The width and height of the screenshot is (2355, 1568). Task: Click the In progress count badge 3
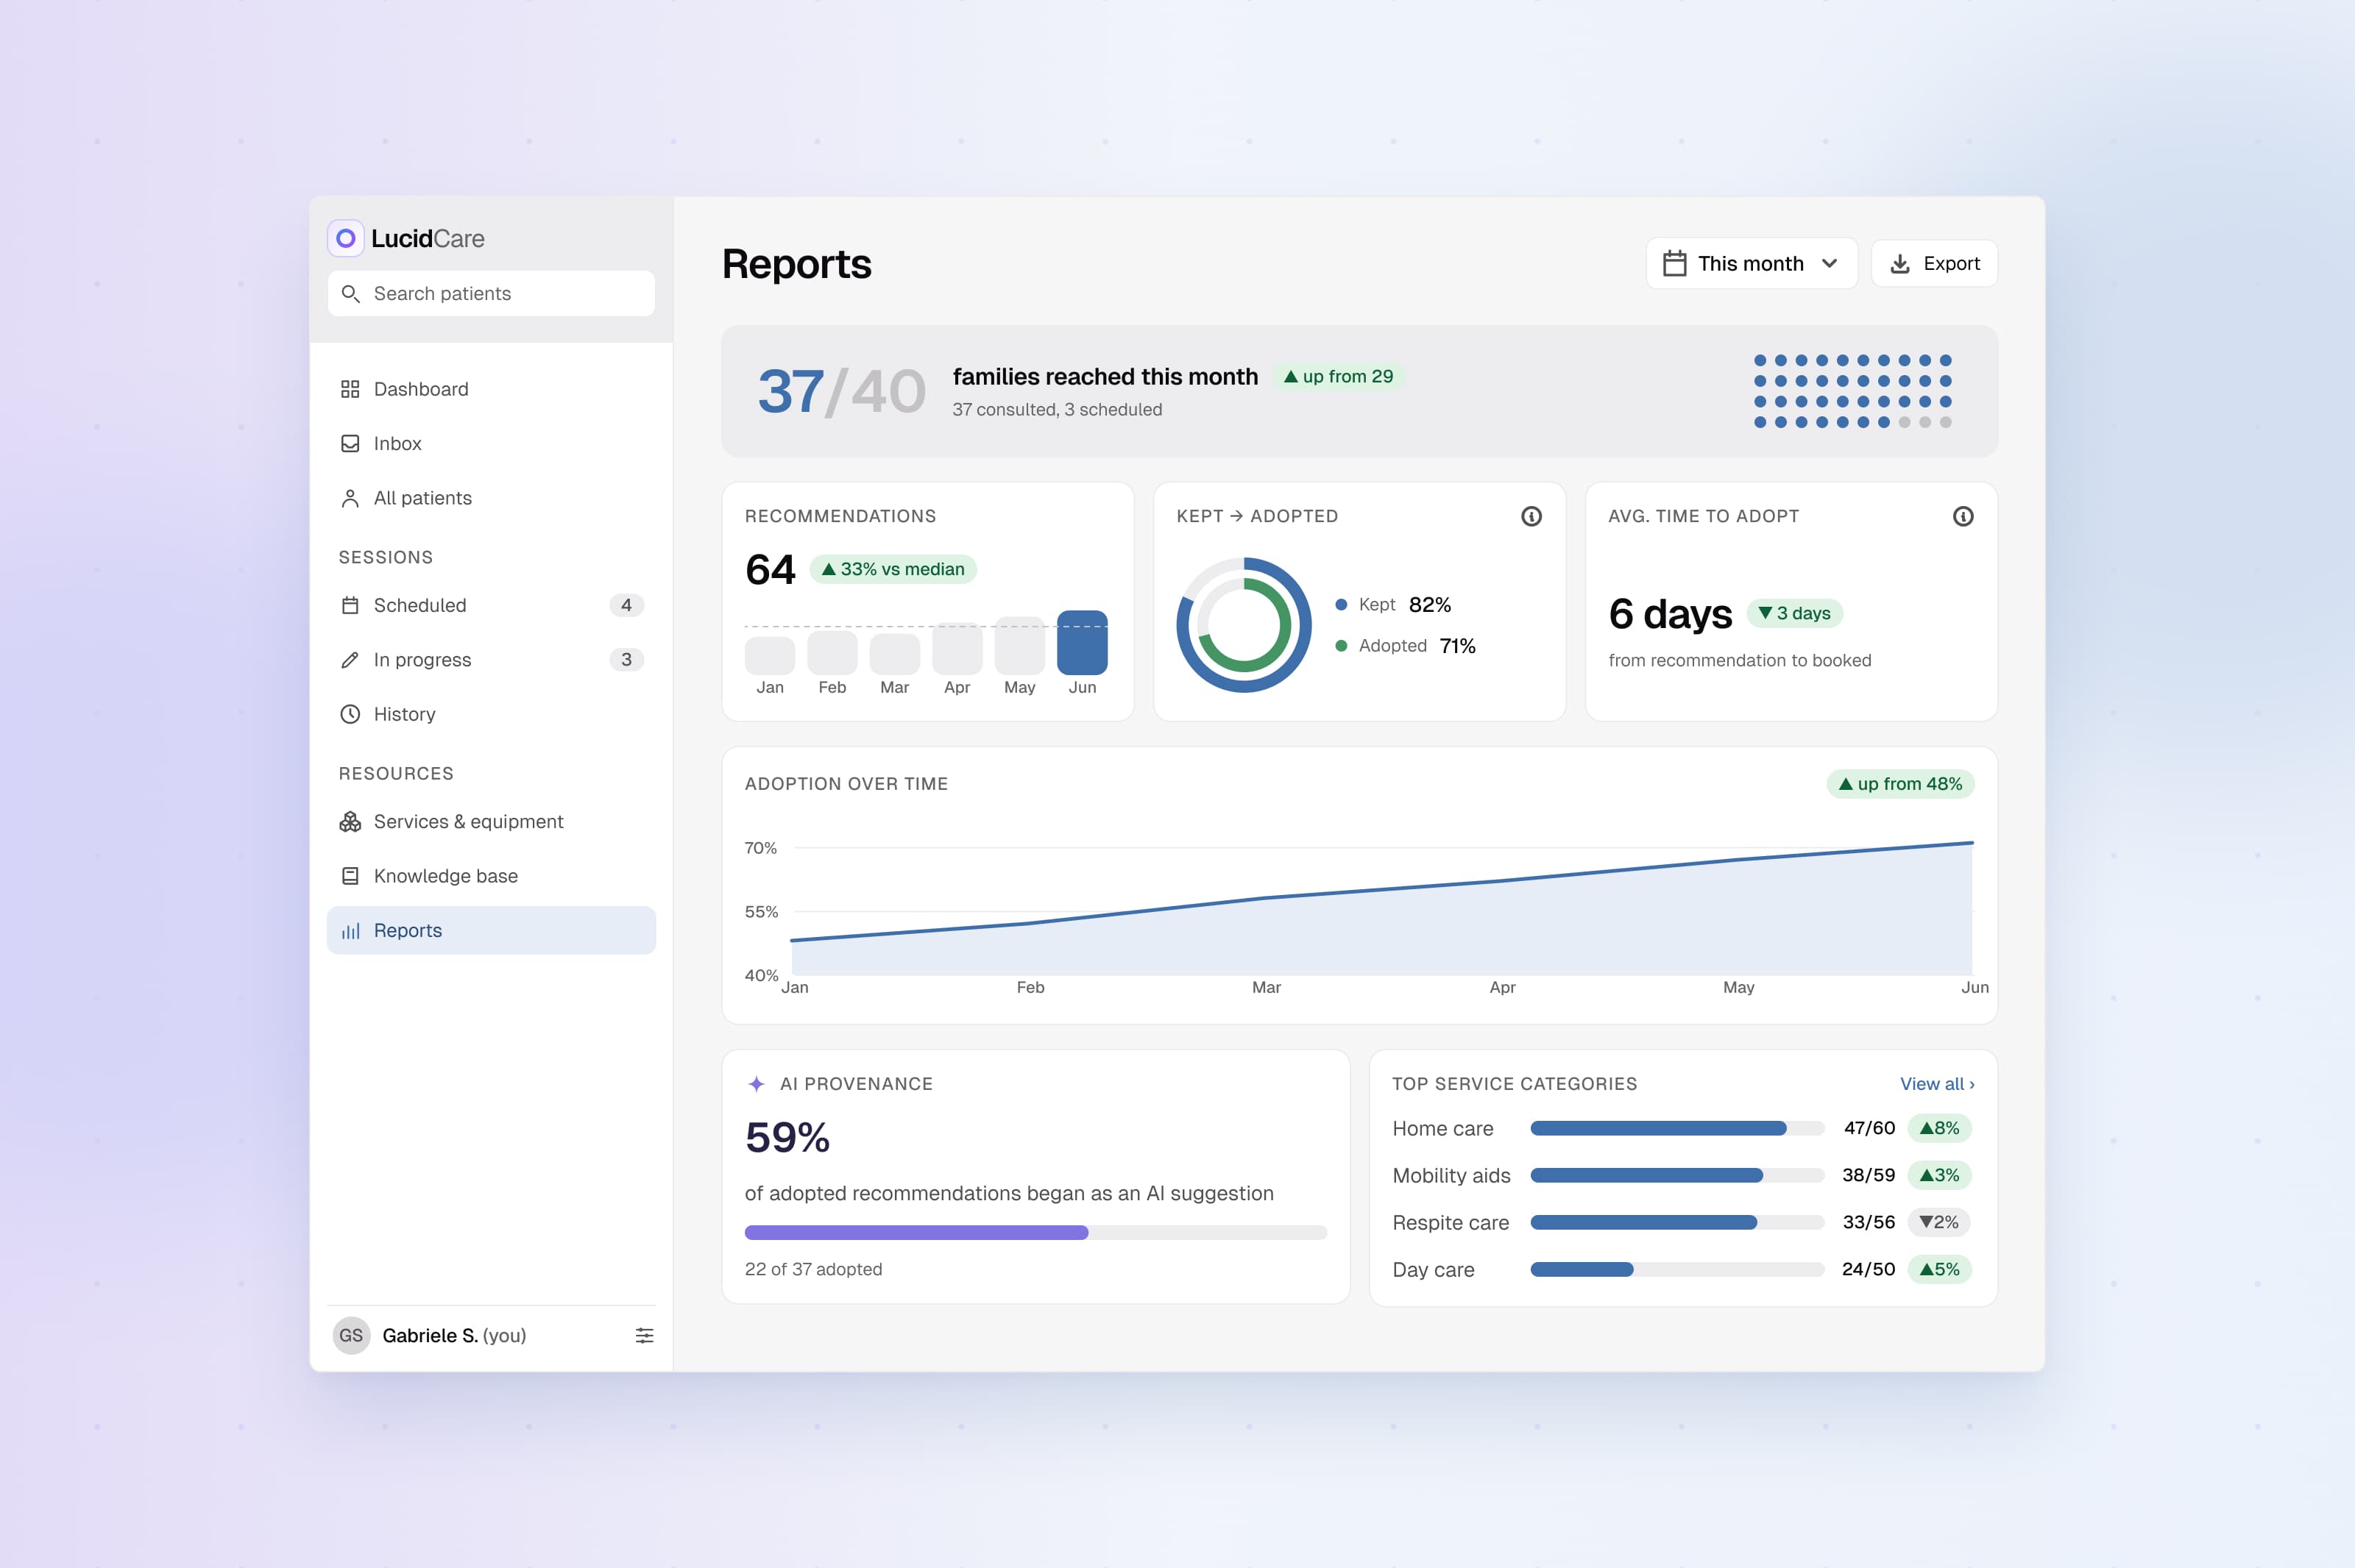coord(626,660)
